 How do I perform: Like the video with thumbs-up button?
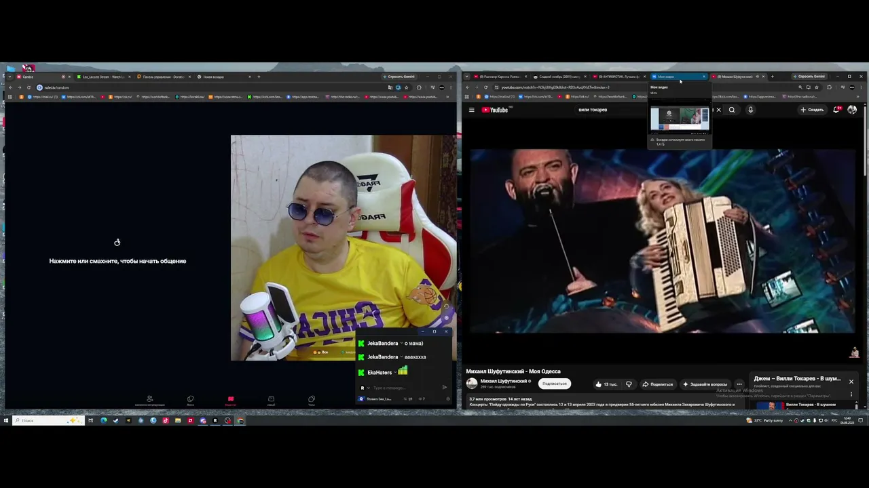606,384
